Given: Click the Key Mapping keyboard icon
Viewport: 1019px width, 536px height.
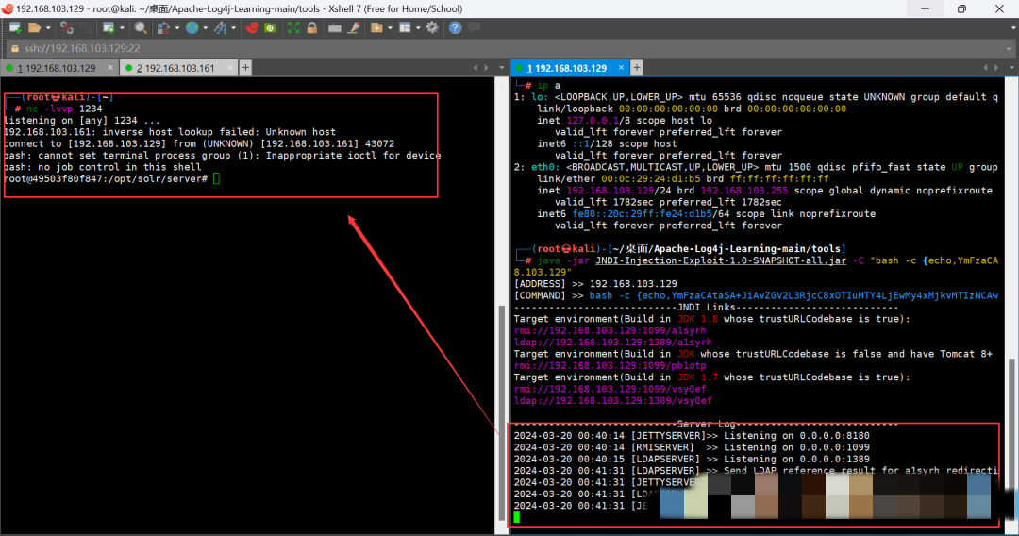Looking at the screenshot, I should (335, 28).
